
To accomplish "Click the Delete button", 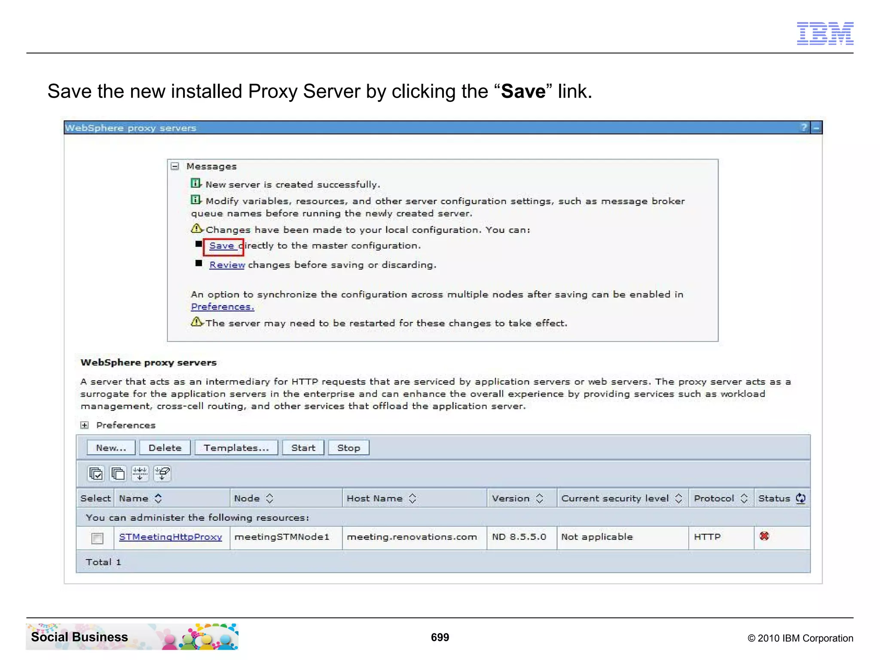I will pos(165,448).
